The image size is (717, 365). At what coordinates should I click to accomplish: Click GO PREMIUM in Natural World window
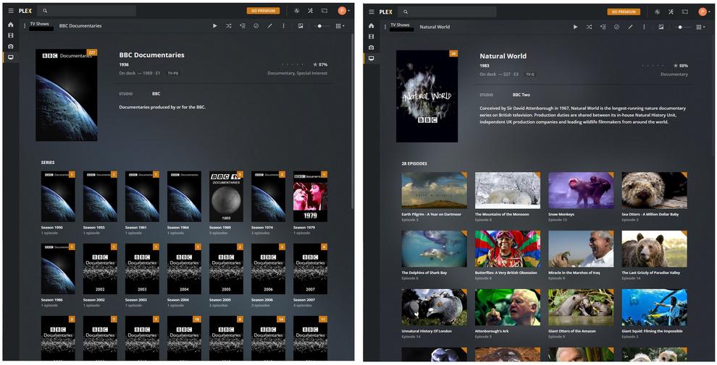click(x=624, y=12)
